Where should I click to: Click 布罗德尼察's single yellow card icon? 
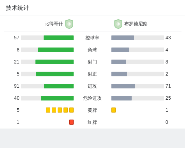(113, 110)
